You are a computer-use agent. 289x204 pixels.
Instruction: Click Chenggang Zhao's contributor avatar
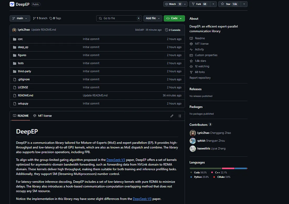pos(193,133)
